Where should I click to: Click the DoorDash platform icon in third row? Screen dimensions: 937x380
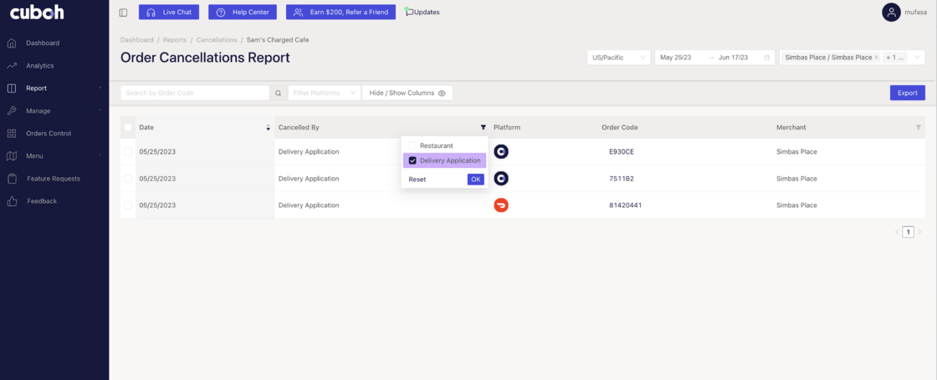click(x=501, y=205)
